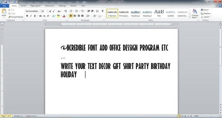Open font color dropdown arrow

(67, 16)
